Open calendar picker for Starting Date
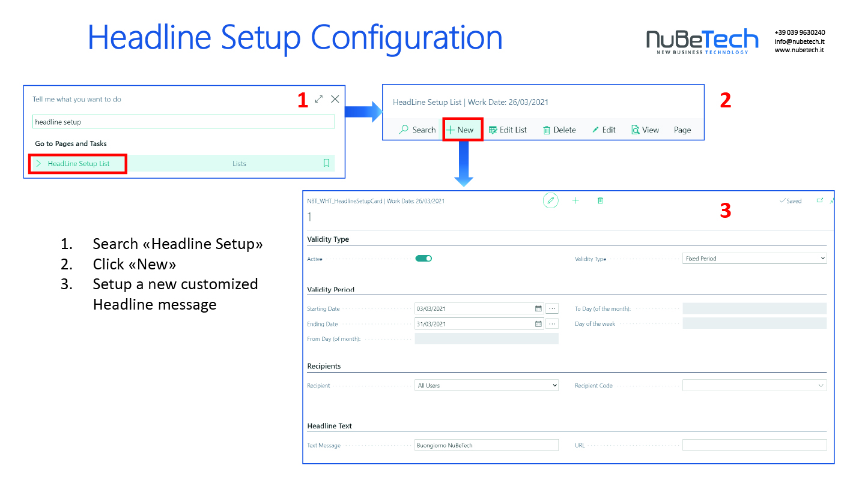 [x=539, y=308]
